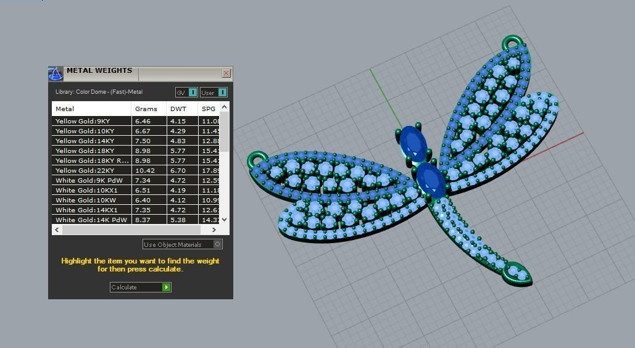Click the Metal Weights panel cone icon
Image resolution: width=635 pixels, height=348 pixels.
[56, 73]
